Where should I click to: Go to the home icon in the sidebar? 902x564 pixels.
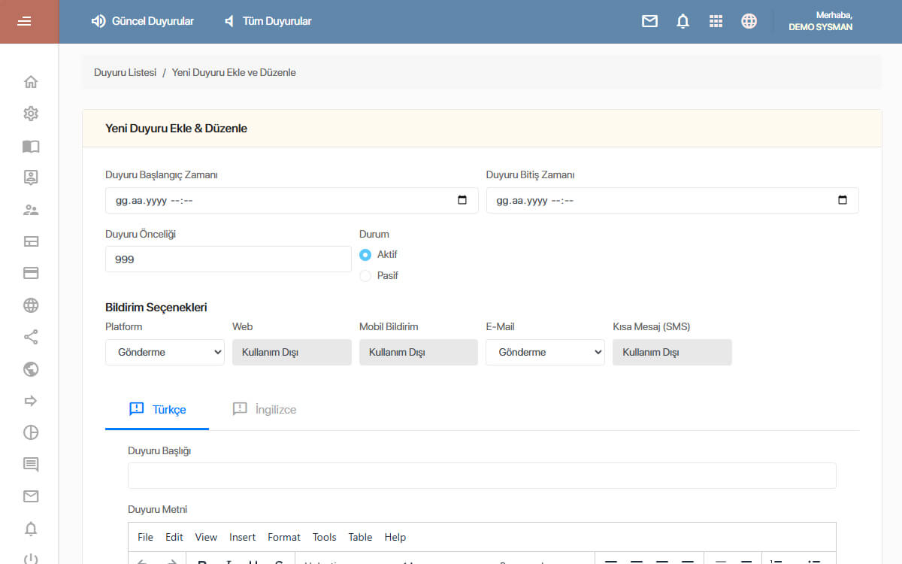[x=31, y=82]
